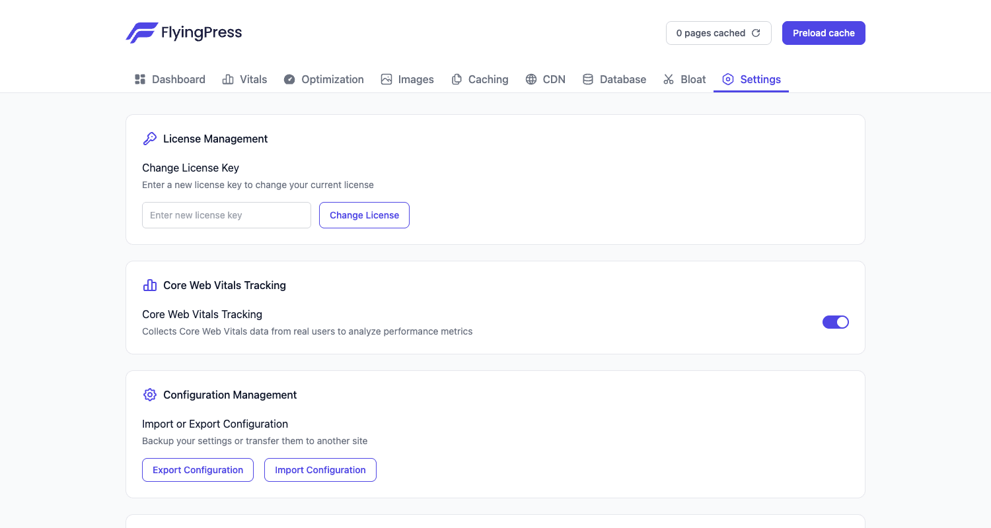
Task: Click the Images picture icon
Action: coord(386,79)
